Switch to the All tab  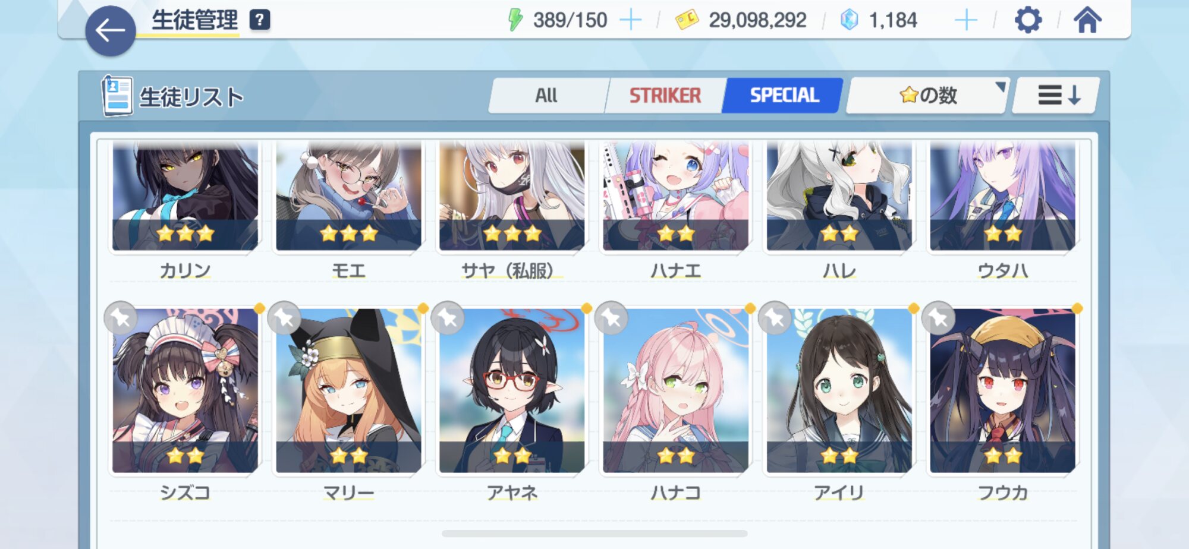point(547,95)
